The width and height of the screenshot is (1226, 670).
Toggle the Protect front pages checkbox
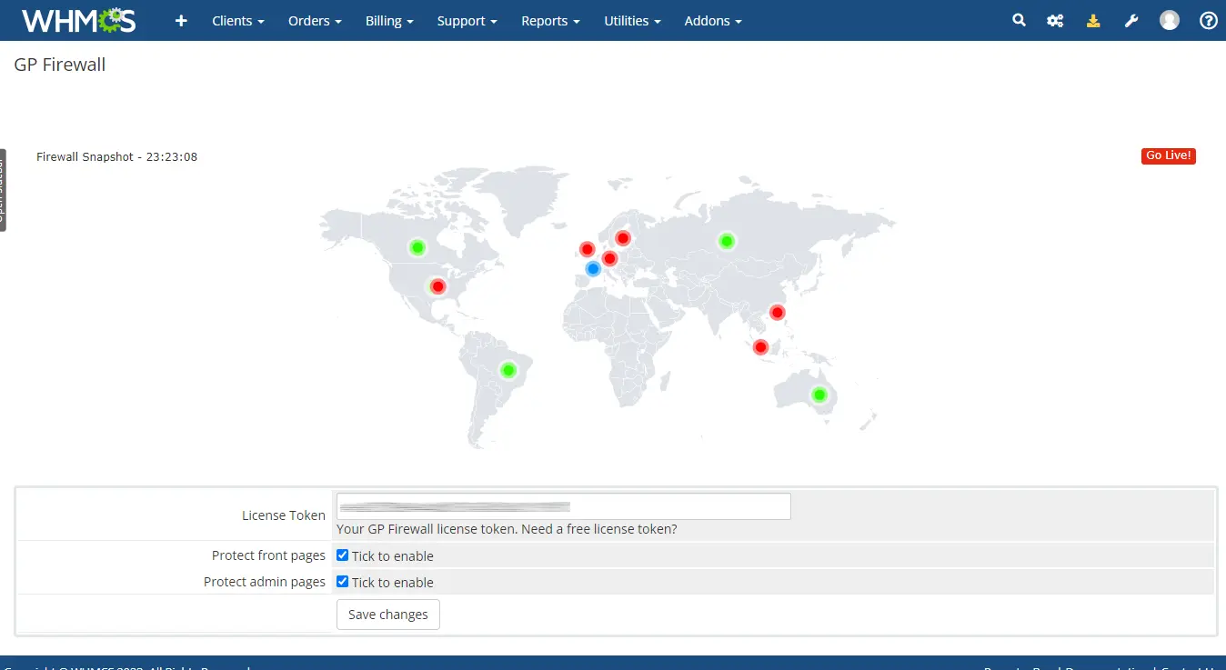tap(343, 555)
